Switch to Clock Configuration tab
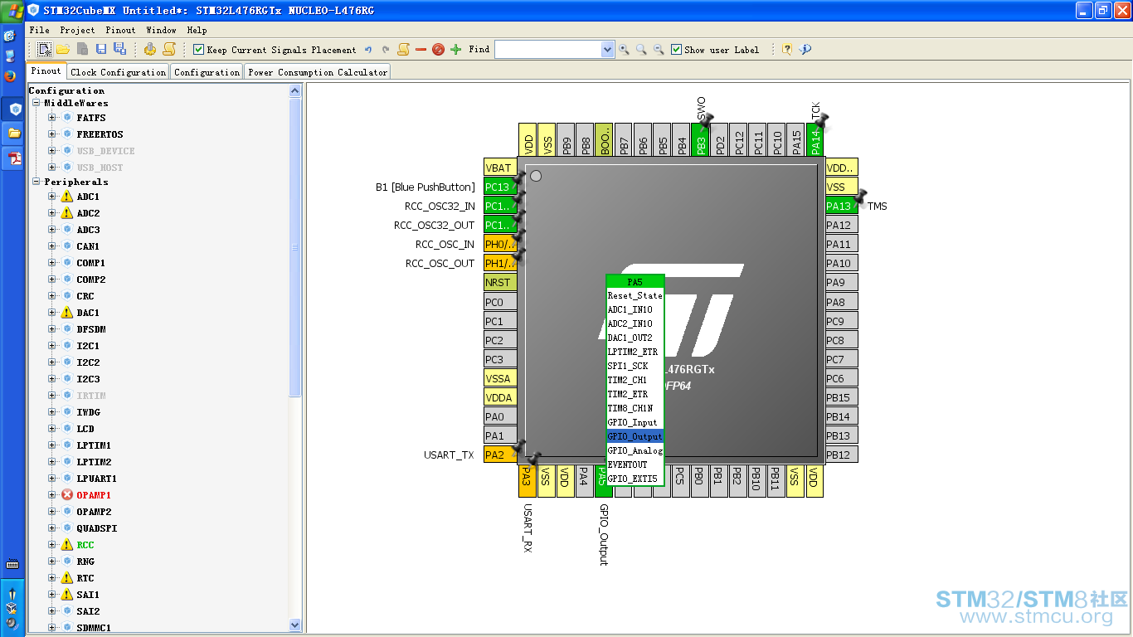Screen dimensions: 1133x637 click(118, 72)
